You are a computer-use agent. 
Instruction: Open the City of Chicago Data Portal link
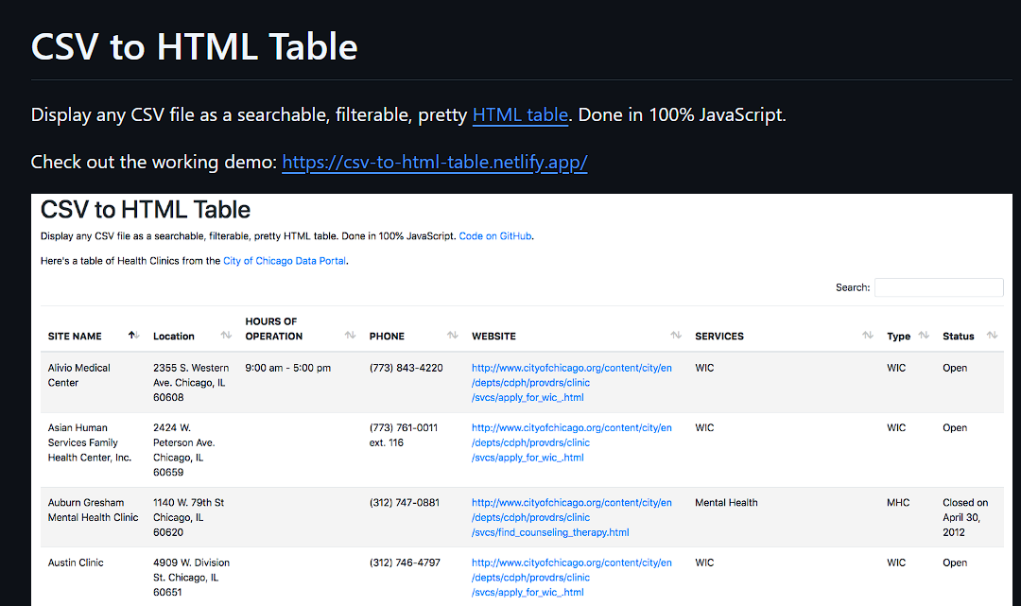[x=285, y=261]
